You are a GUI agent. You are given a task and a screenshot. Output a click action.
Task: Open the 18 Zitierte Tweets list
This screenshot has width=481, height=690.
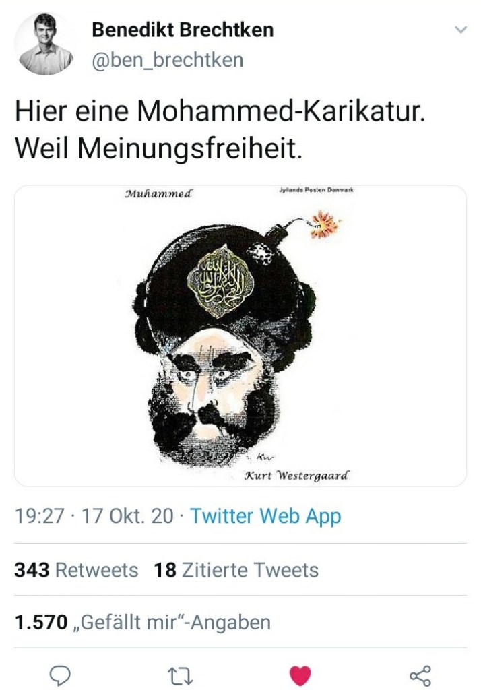(x=236, y=570)
